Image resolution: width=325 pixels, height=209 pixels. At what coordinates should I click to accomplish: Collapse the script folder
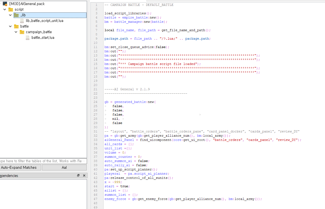[5, 10]
